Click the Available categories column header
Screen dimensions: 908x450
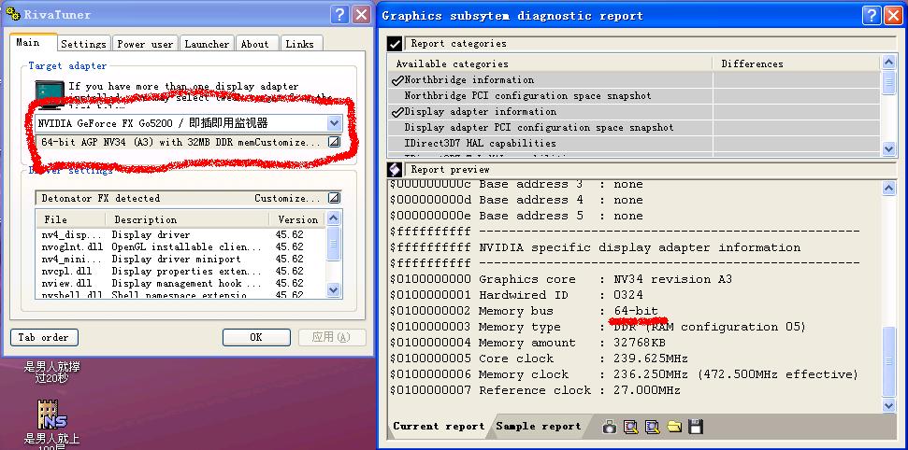(x=550, y=63)
